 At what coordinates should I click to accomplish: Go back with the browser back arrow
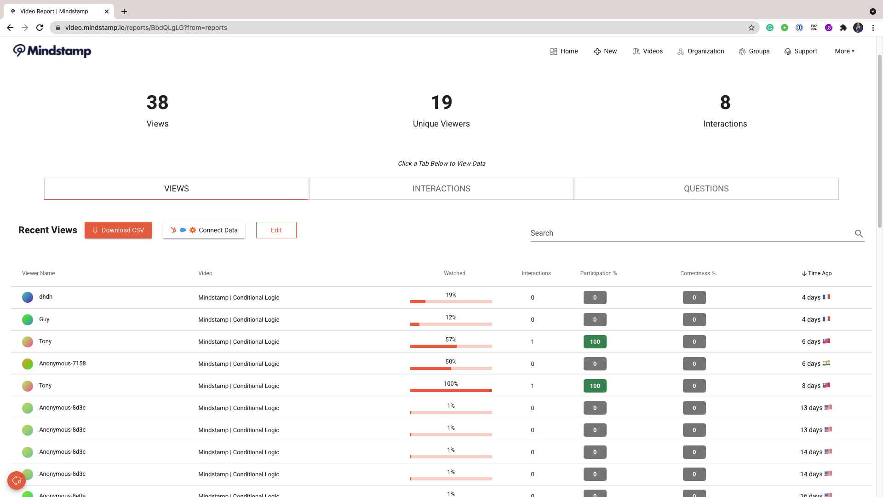10,28
